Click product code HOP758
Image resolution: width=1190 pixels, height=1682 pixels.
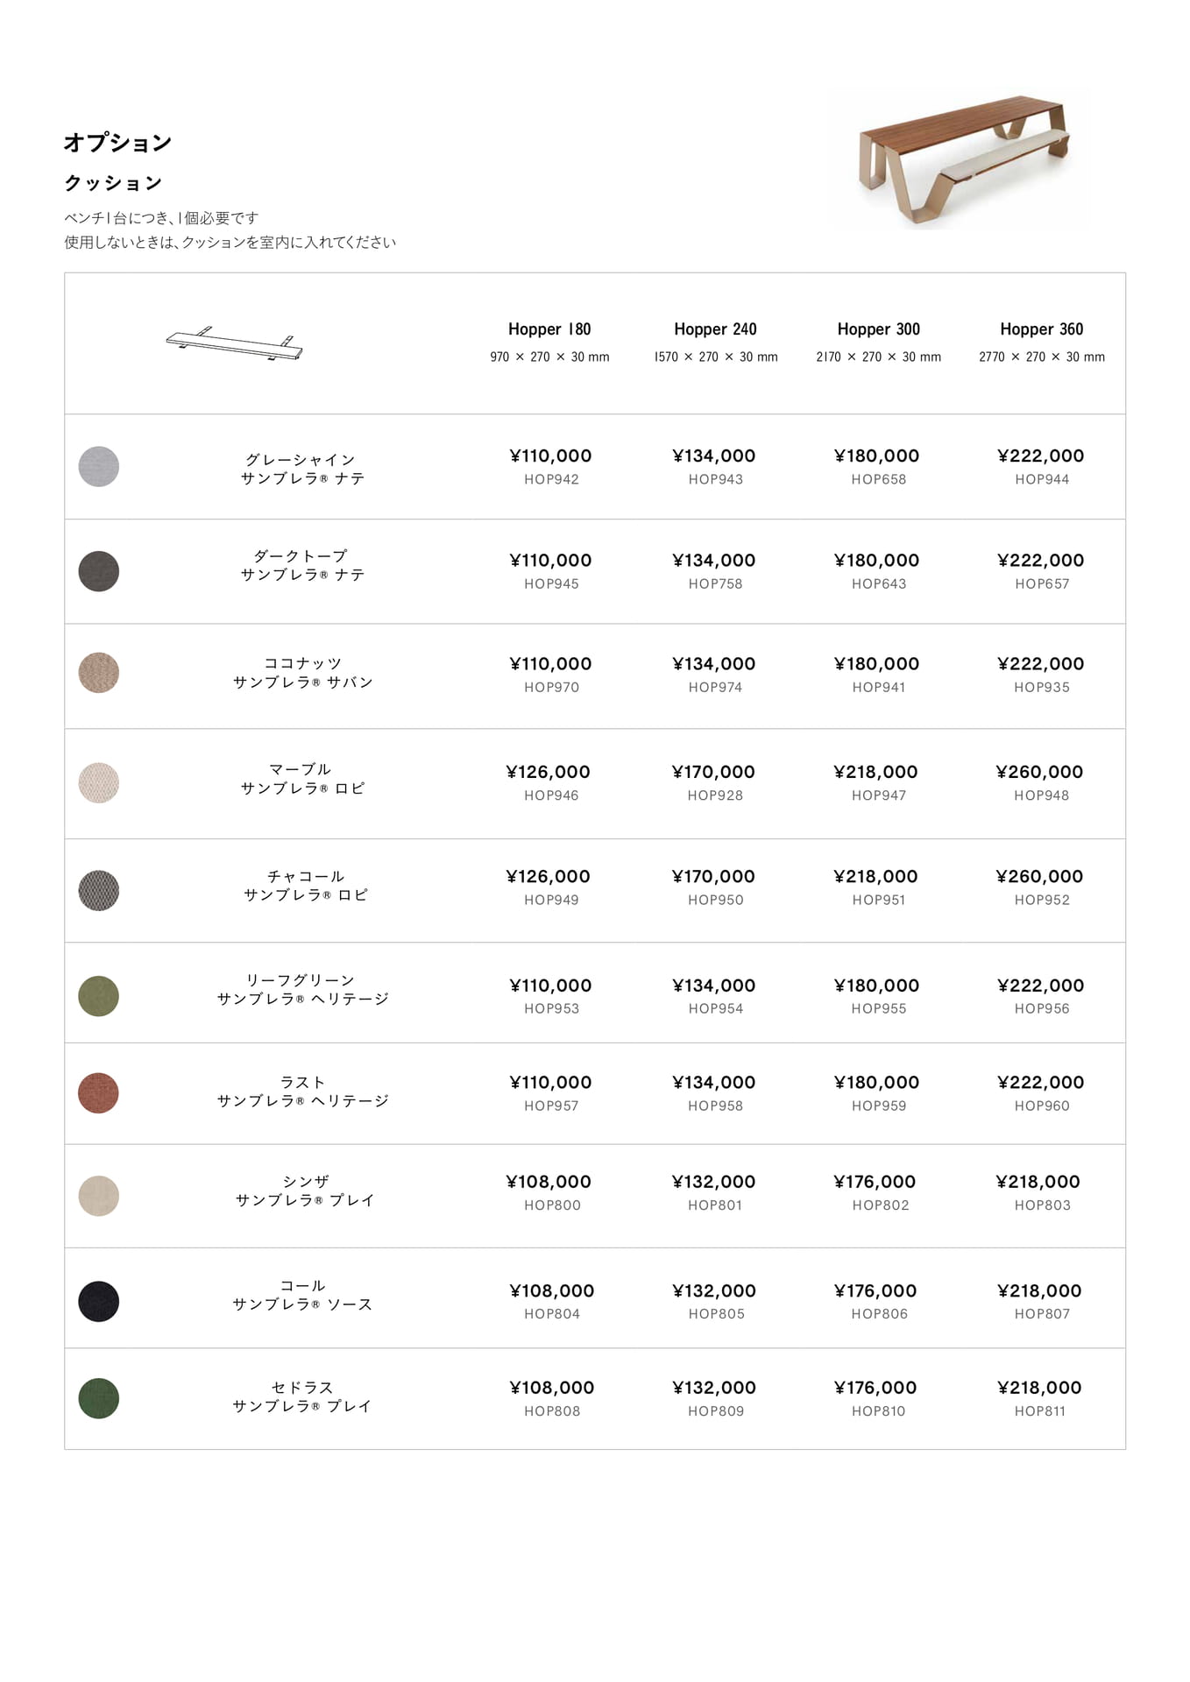[715, 583]
